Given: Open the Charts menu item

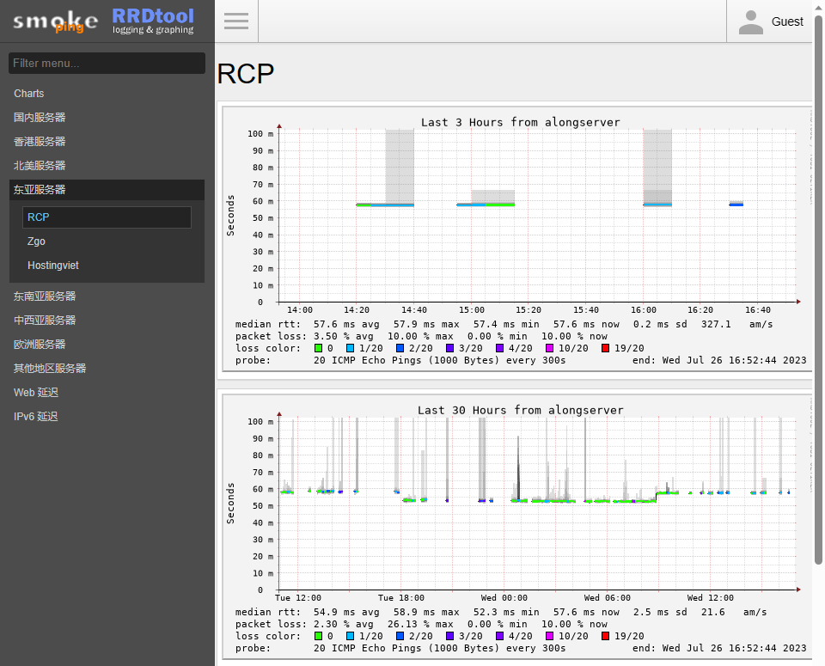Looking at the screenshot, I should pos(29,94).
